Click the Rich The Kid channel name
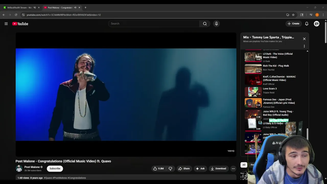The image size is (327, 184). 268,70
